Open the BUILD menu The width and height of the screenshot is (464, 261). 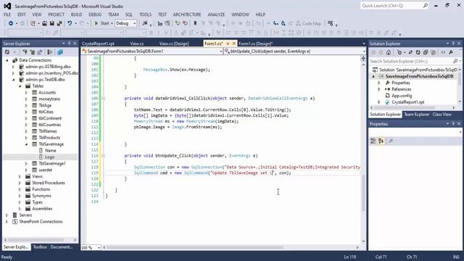click(76, 14)
